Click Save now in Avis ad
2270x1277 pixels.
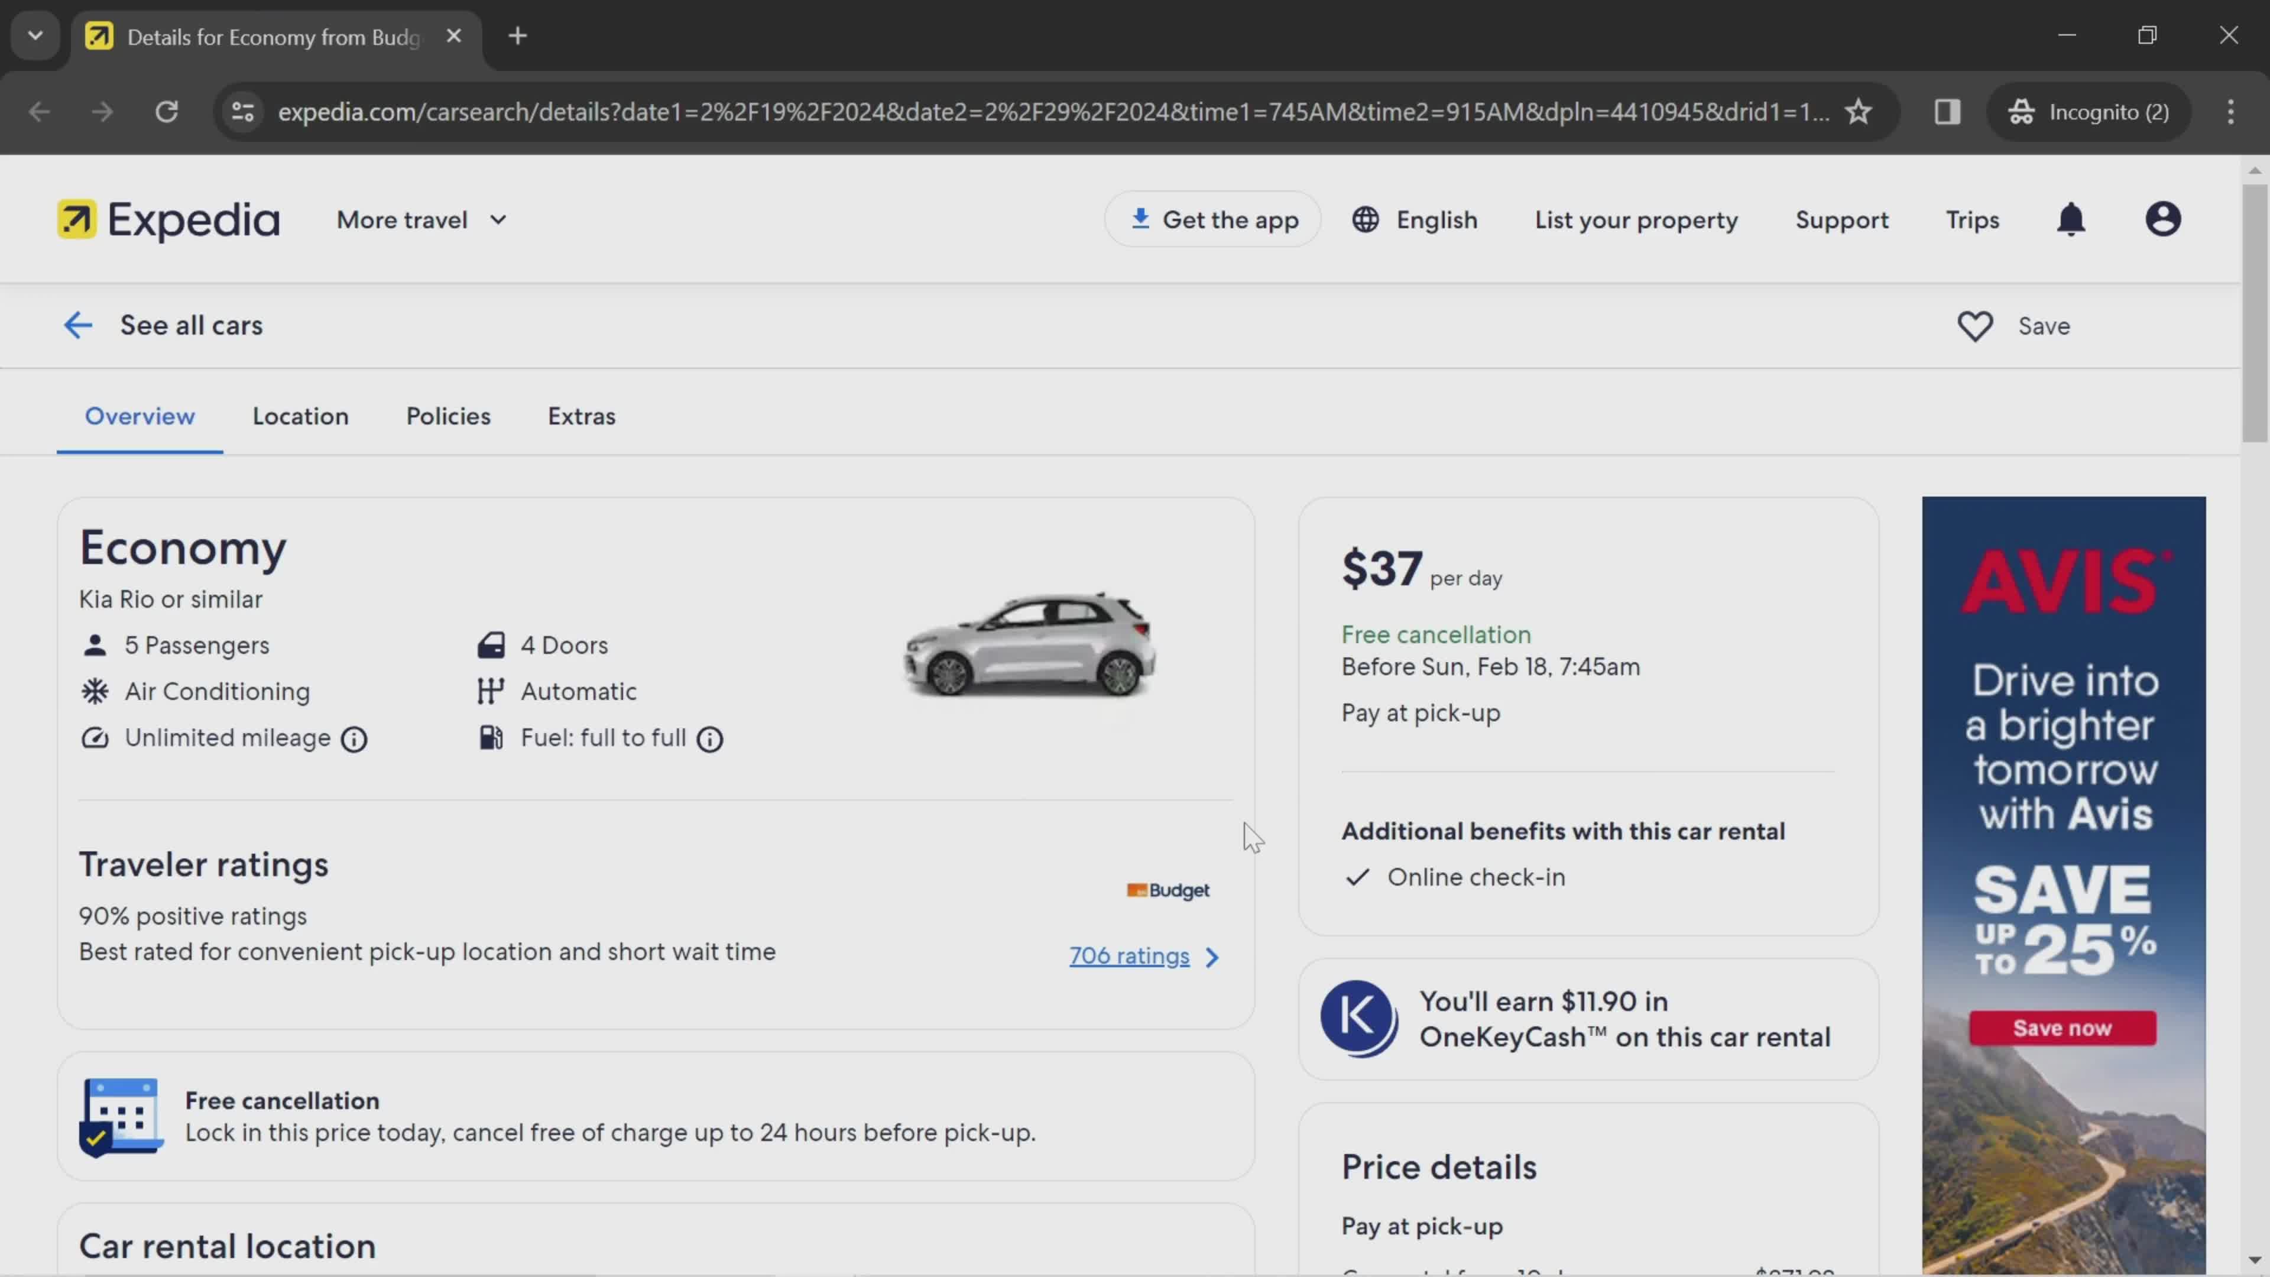pos(2062,1029)
